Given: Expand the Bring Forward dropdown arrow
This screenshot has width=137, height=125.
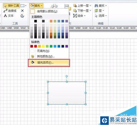Looking at the screenshot, I should click(x=90, y=6).
